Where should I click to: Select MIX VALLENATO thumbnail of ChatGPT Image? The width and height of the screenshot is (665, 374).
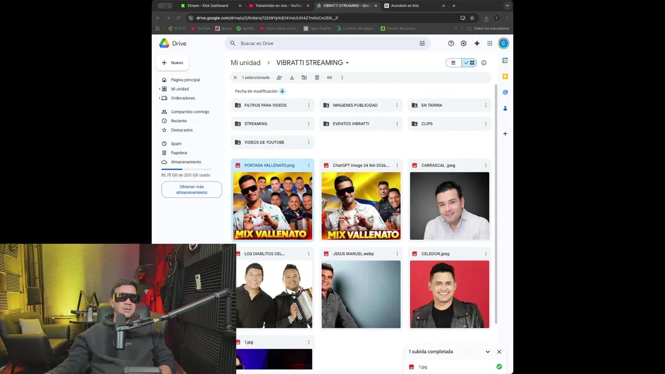tap(361, 206)
